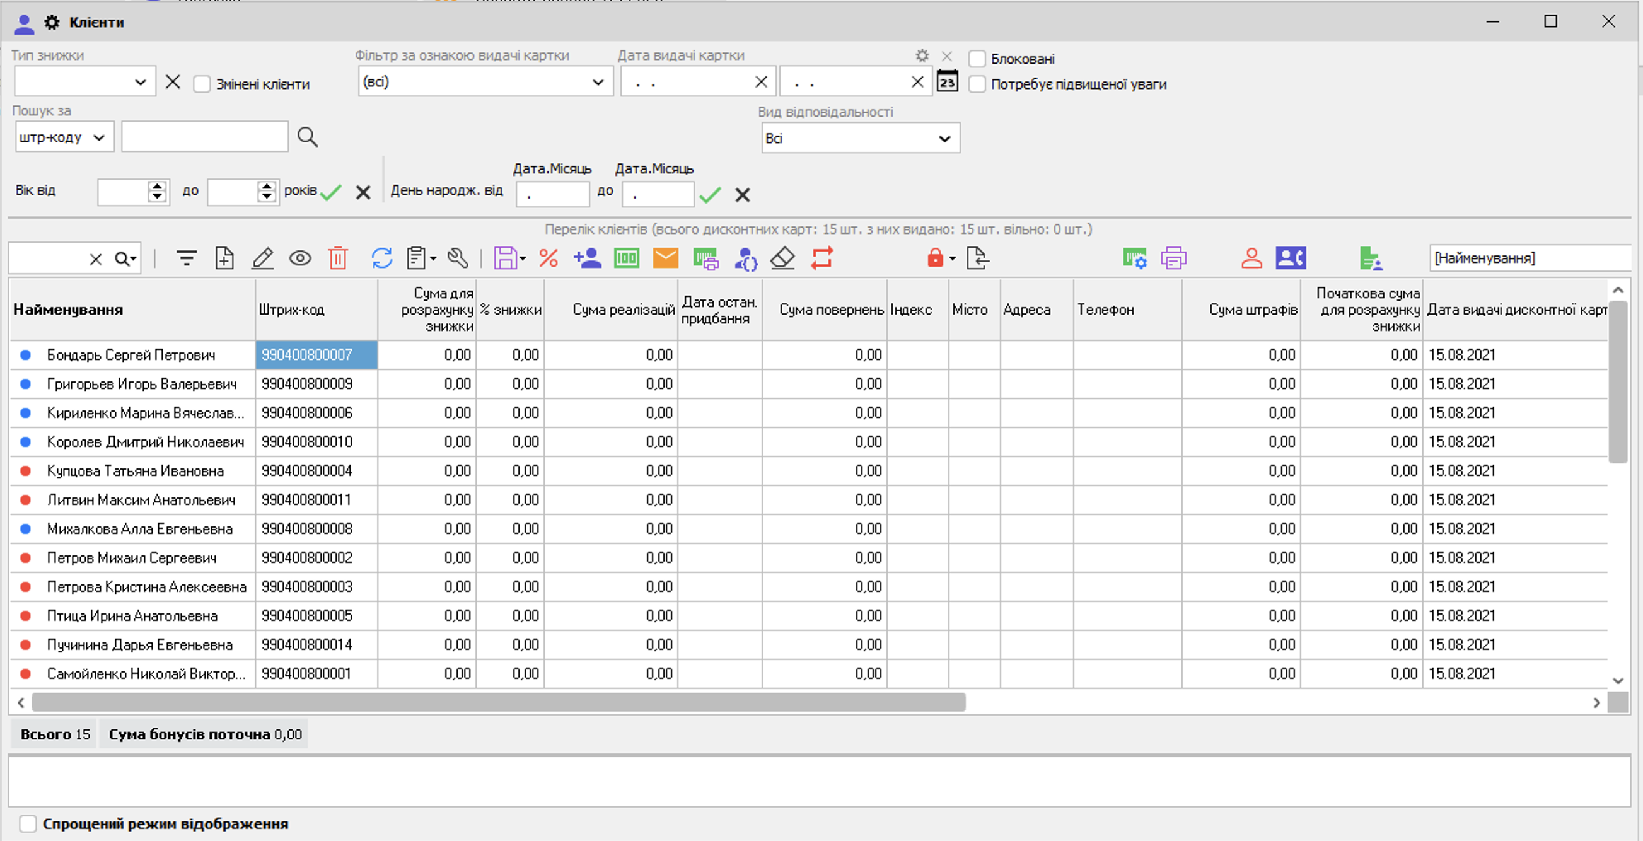
Task: Expand the clipboard icon dropdown arrow
Action: (x=433, y=259)
